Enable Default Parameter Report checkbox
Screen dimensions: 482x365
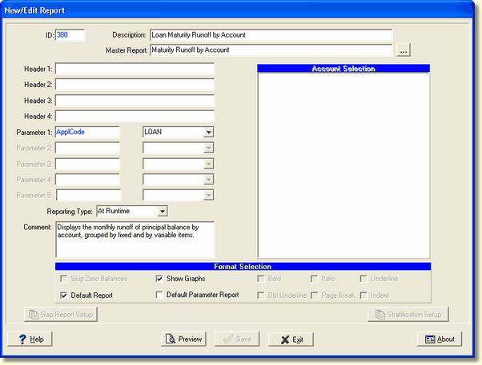tap(160, 295)
